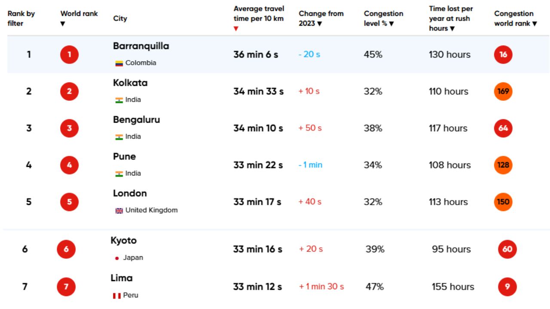Click the United Kingdom flag icon

(119, 211)
